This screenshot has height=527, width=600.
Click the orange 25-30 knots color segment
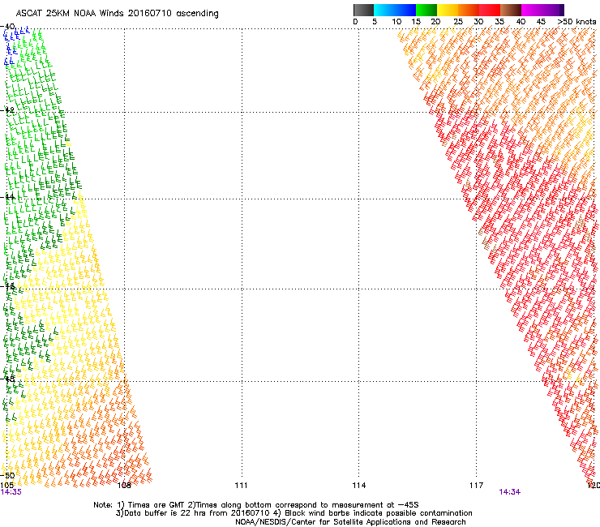(x=469, y=10)
